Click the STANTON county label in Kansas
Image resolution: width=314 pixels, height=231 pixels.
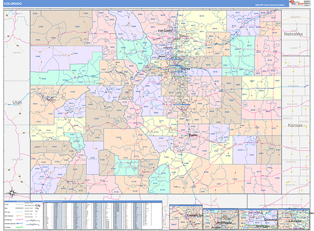291,161
